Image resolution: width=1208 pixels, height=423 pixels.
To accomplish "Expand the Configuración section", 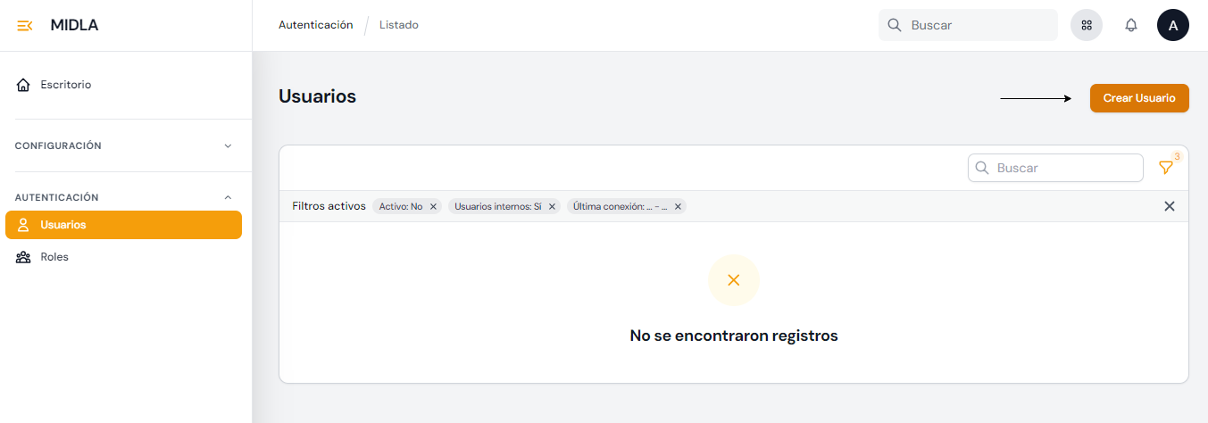I will pyautogui.click(x=227, y=145).
